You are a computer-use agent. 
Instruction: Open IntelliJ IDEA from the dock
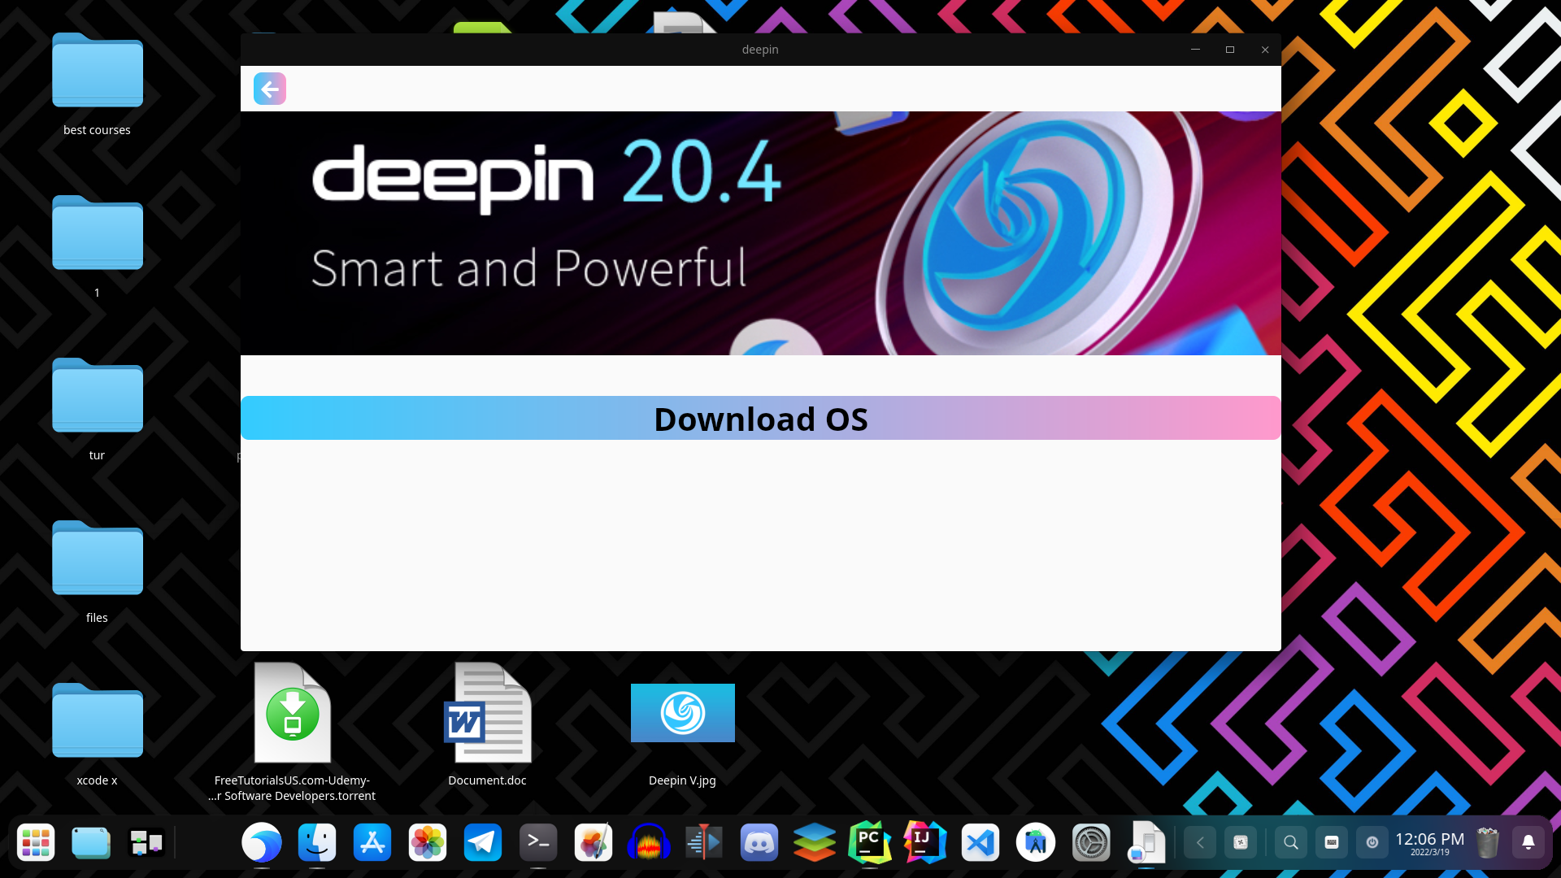click(x=925, y=843)
